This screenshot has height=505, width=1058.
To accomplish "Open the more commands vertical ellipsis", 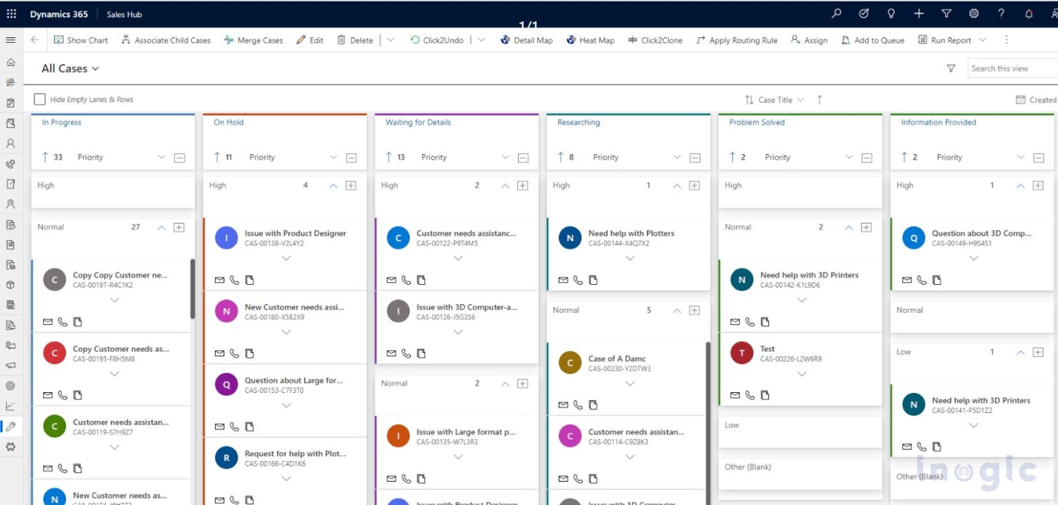I will pyautogui.click(x=1006, y=40).
